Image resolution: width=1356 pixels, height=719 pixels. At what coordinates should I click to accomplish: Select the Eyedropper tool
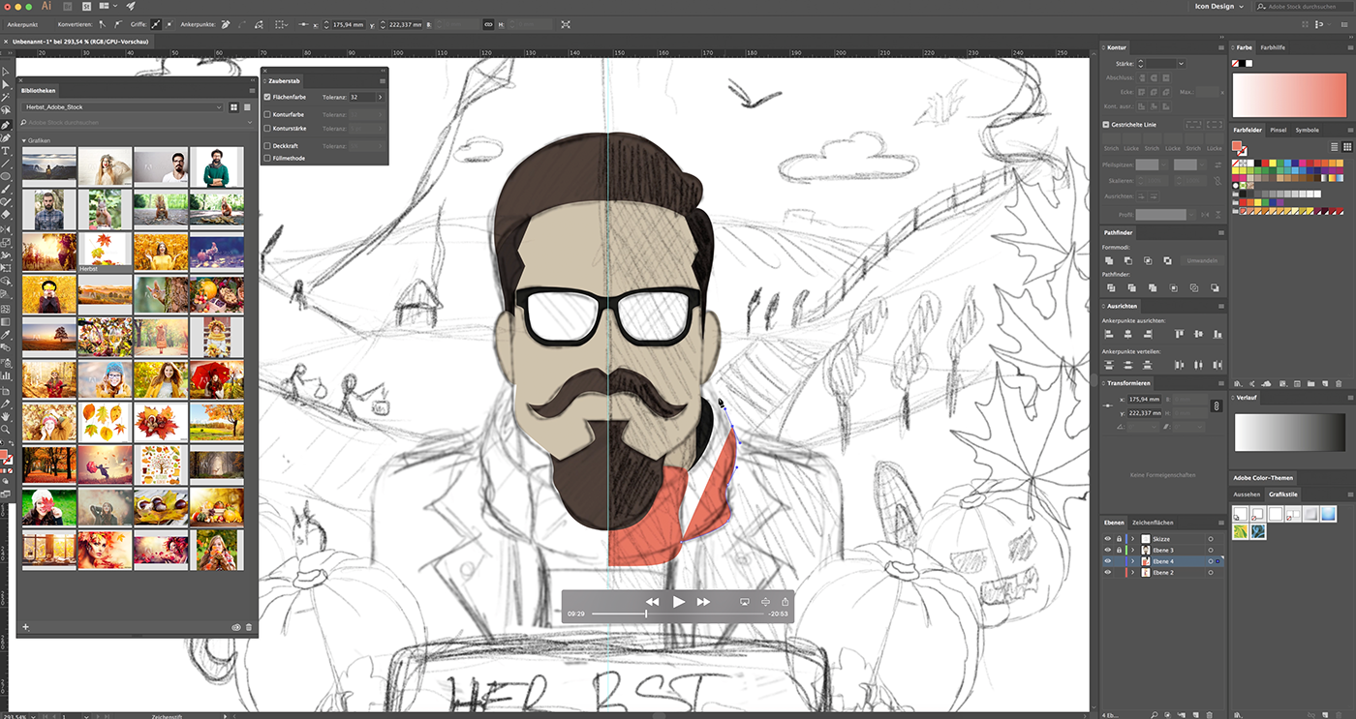point(6,334)
